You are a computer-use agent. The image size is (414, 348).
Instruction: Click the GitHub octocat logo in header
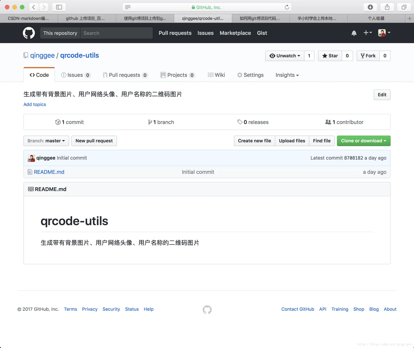click(x=29, y=33)
